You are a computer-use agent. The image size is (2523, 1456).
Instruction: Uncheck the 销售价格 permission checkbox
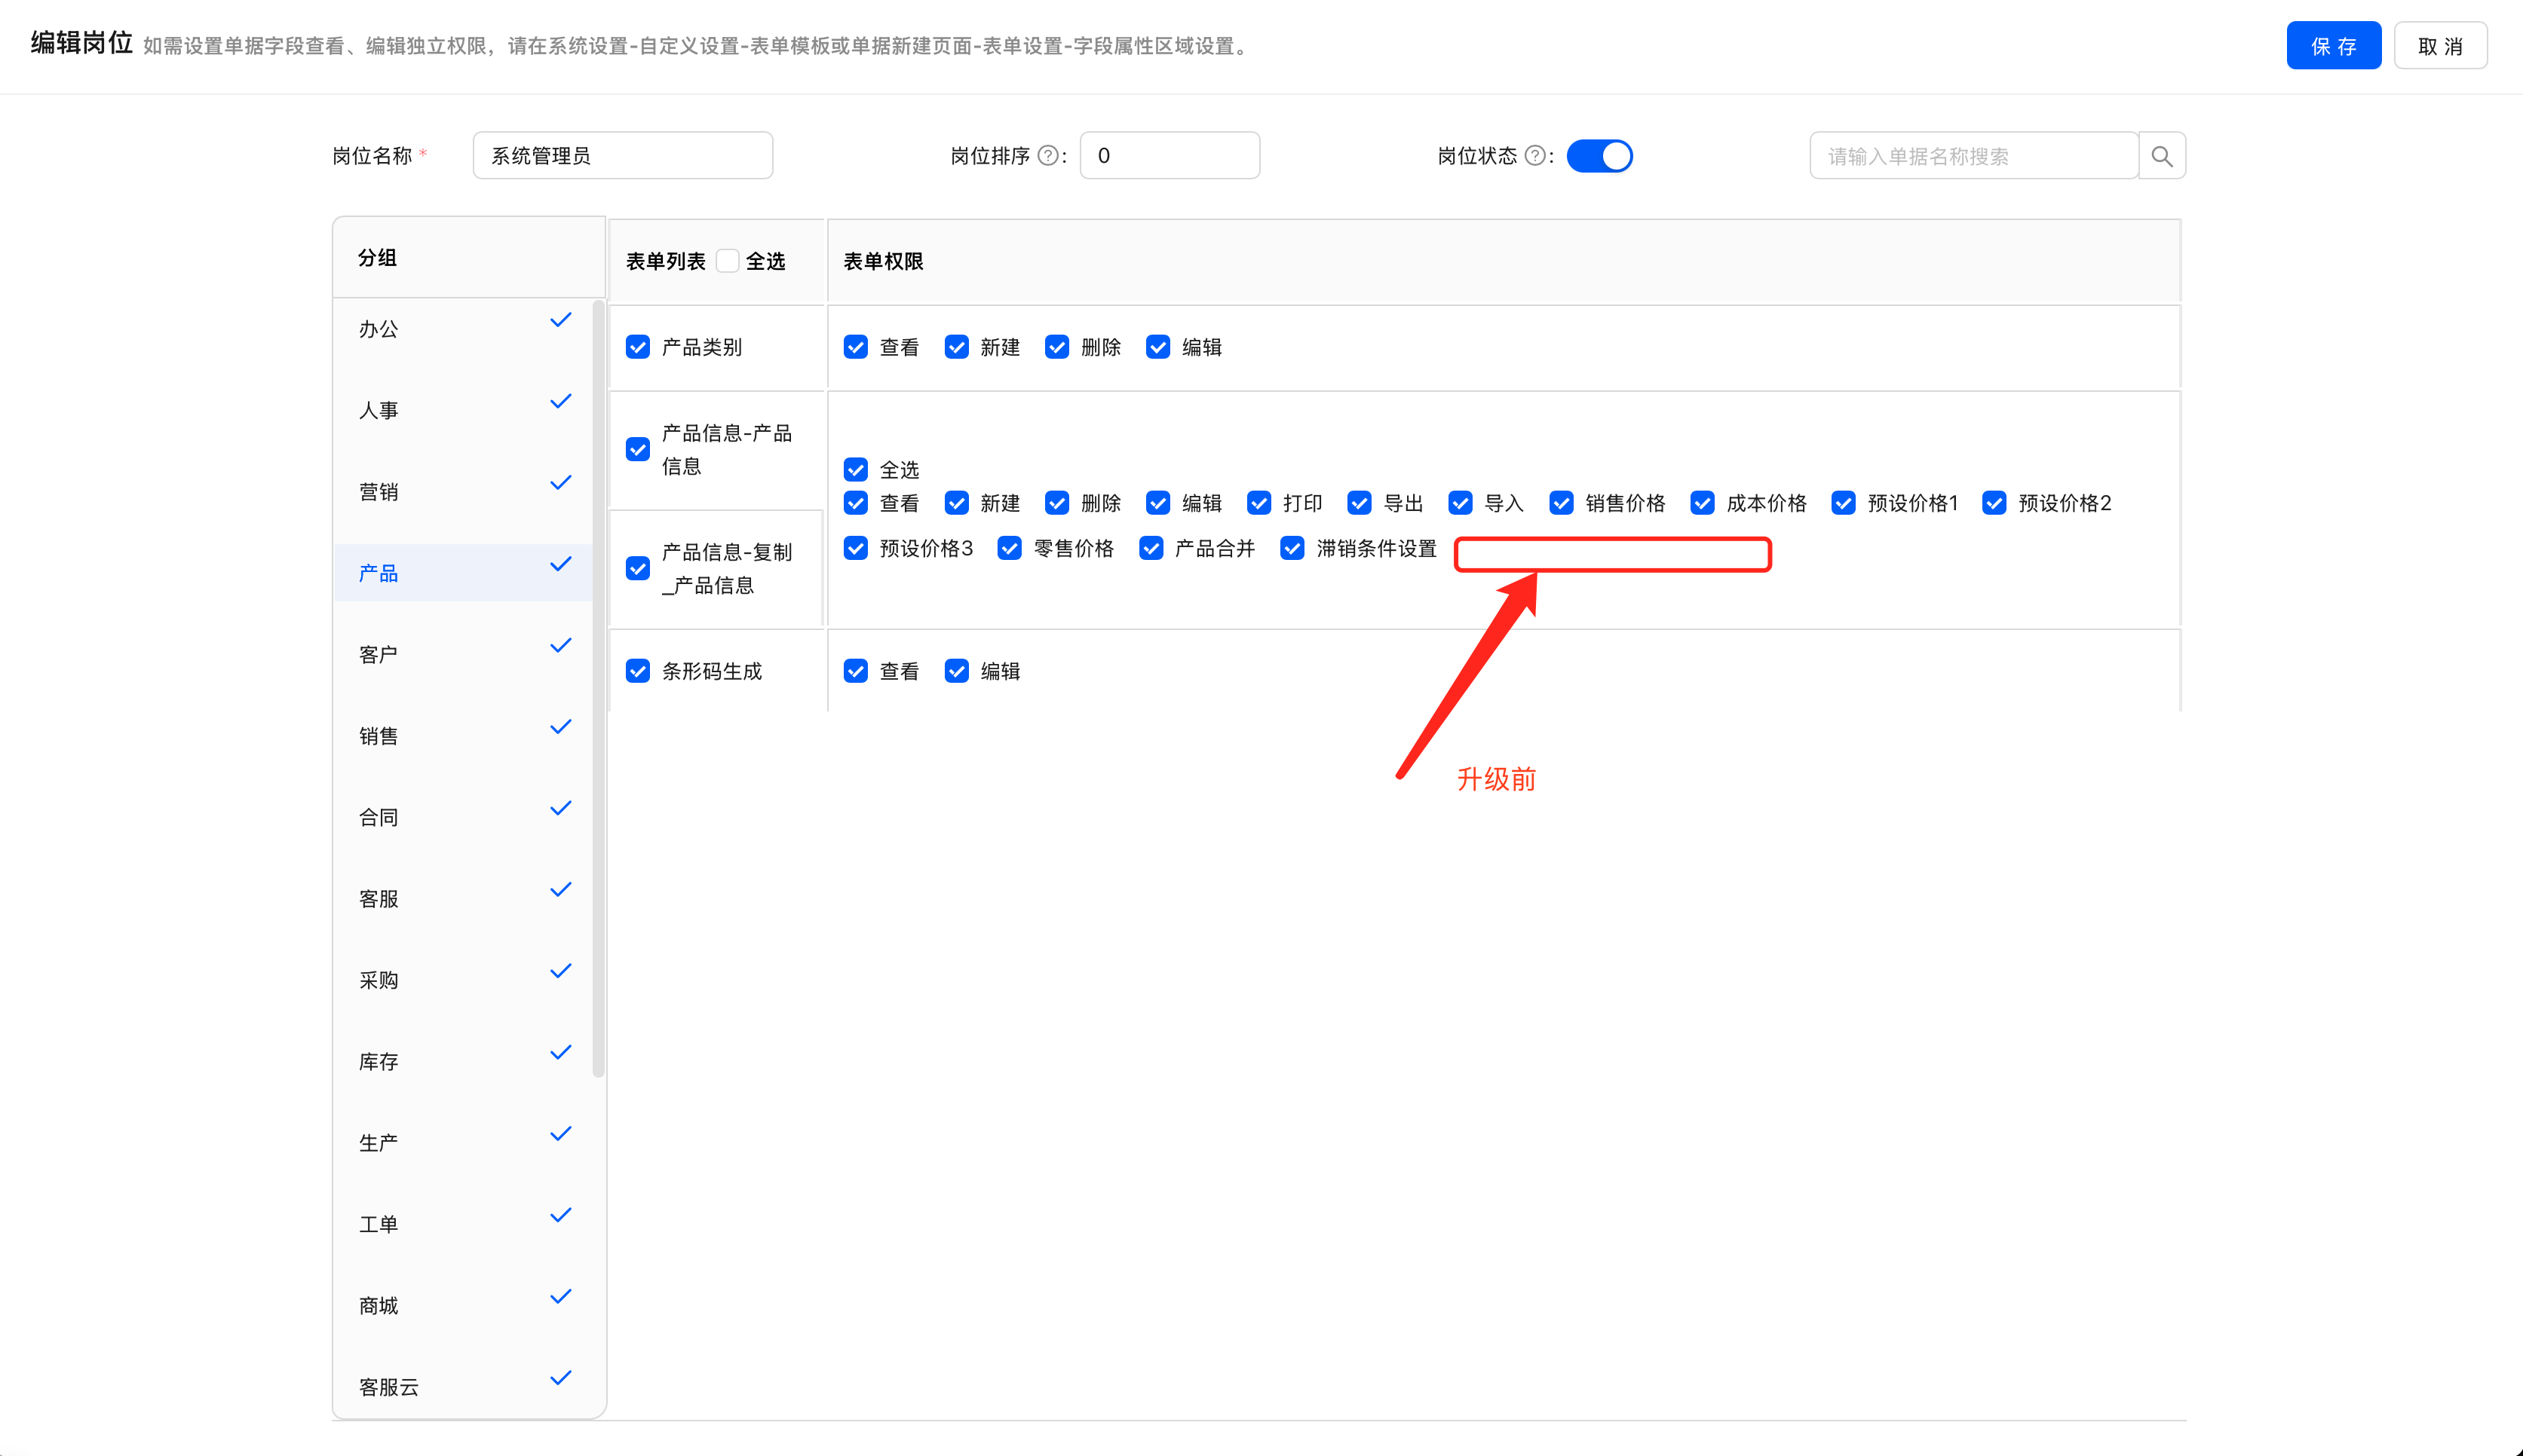(x=1561, y=503)
